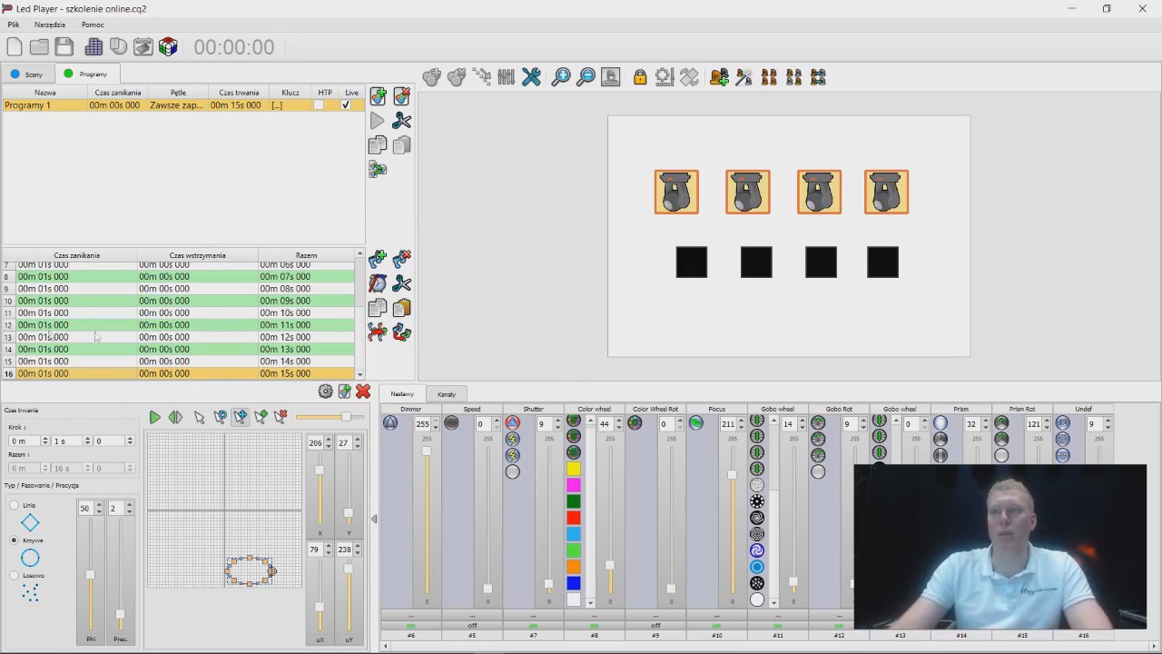Screen dimensions: 1162x654
Task: Cut the selected program using the scissors icon
Action: 402,121
